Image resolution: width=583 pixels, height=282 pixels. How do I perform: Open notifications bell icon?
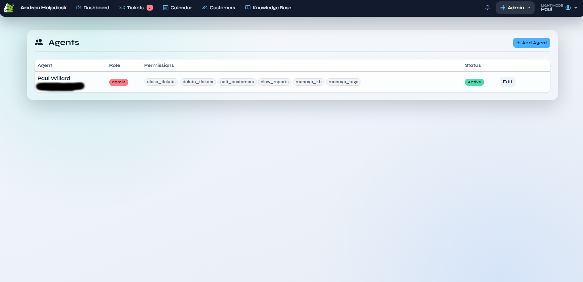coord(487,8)
